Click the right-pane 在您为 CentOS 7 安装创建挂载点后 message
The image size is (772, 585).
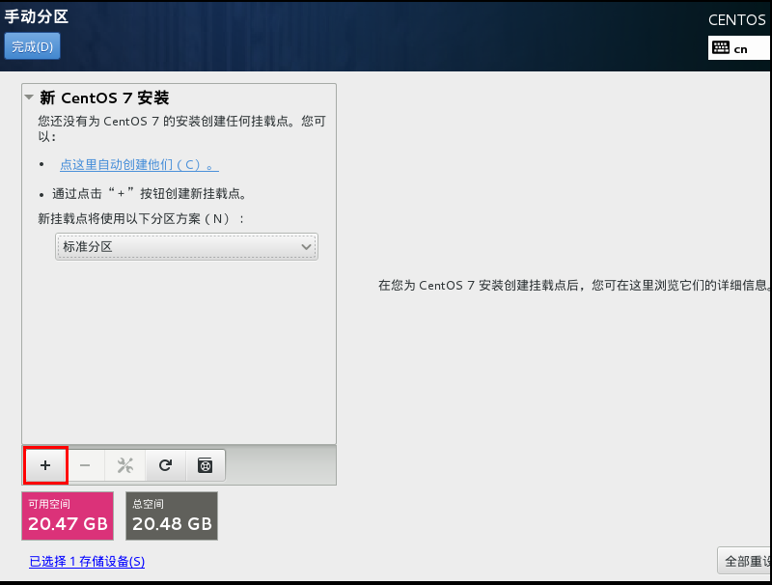pyautogui.click(x=574, y=285)
